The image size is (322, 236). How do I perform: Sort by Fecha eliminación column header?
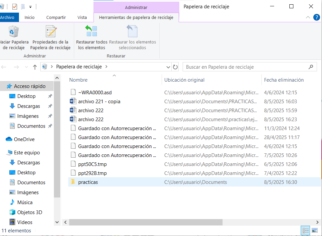click(283, 80)
